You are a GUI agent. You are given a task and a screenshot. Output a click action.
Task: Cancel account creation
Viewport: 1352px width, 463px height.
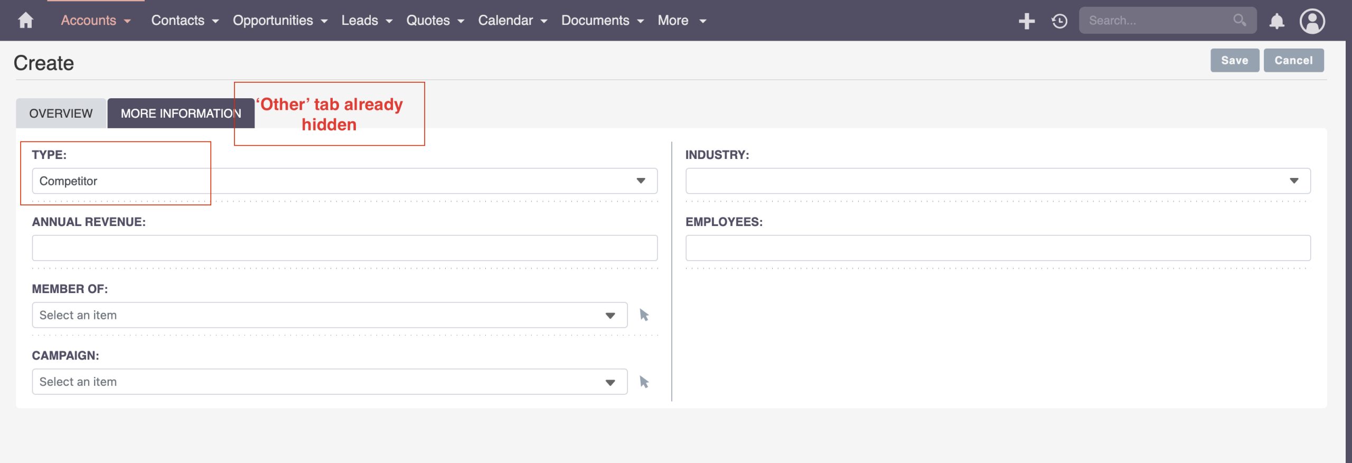pyautogui.click(x=1293, y=61)
